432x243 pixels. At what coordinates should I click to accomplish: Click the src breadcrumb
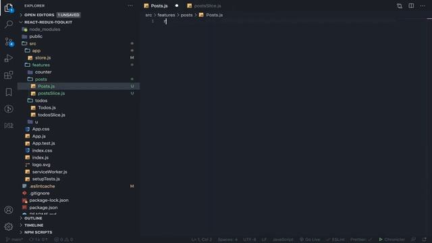click(x=148, y=15)
